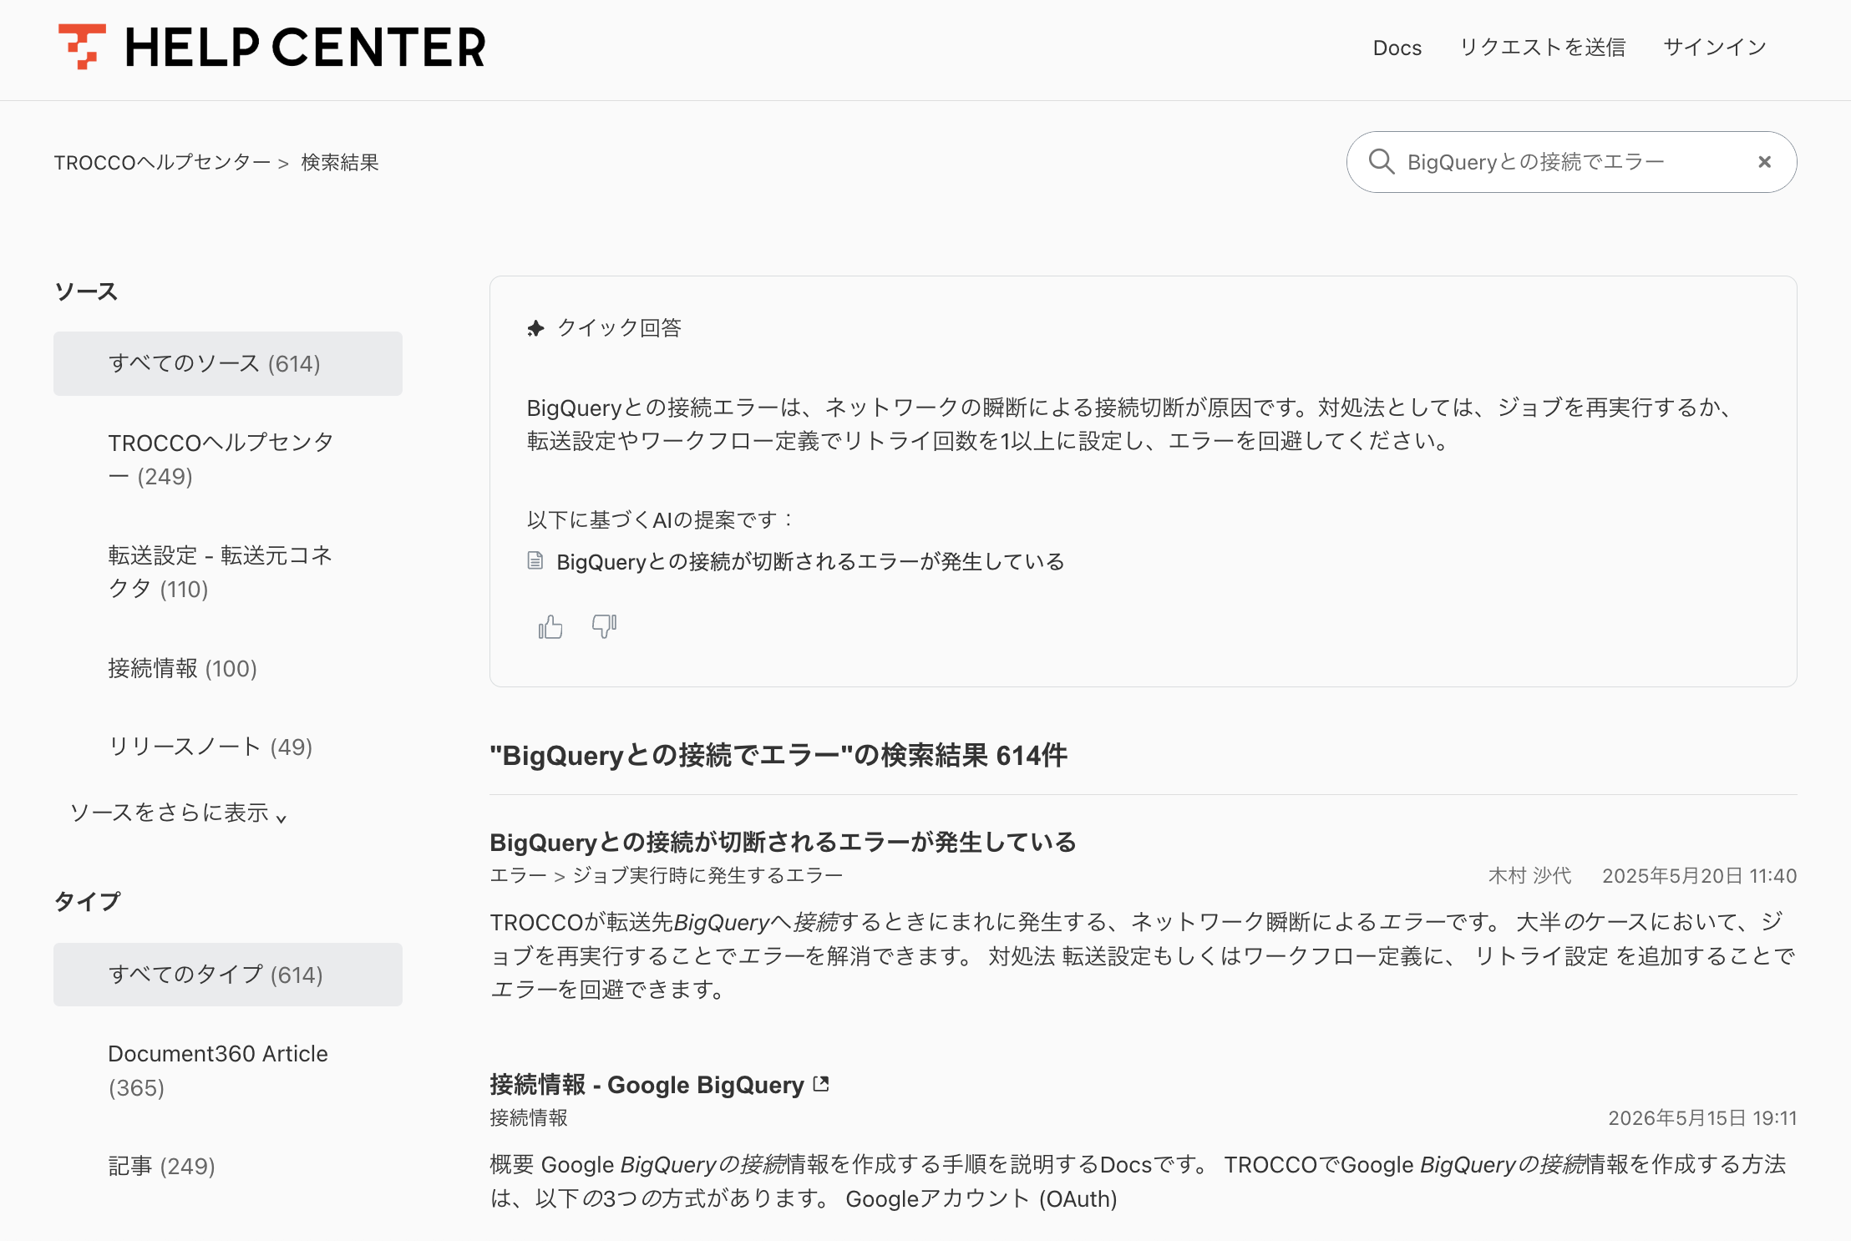Image resolution: width=1851 pixels, height=1241 pixels.
Task: Click external link icon next to Google BigQuery
Action: pyautogui.click(x=821, y=1084)
